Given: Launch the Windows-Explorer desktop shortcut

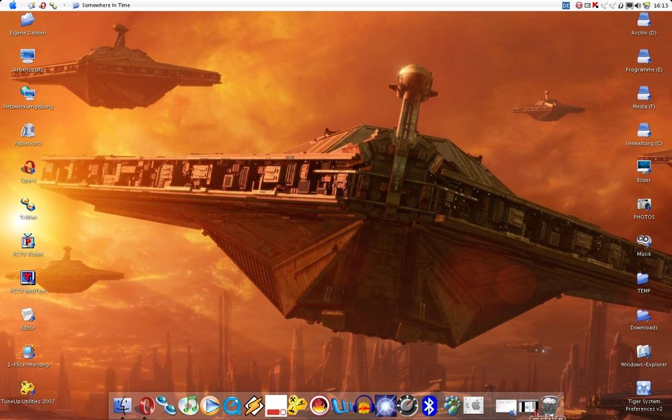Looking at the screenshot, I should 644,355.
